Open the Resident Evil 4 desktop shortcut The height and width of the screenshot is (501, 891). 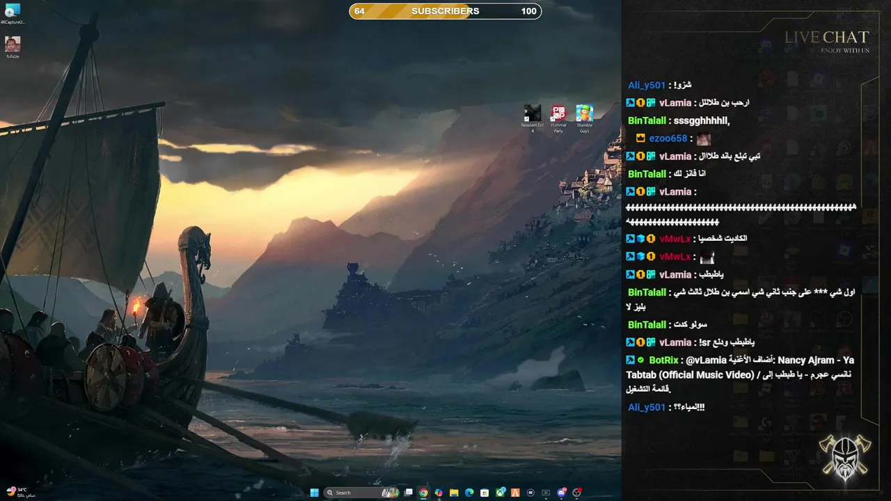click(x=533, y=118)
